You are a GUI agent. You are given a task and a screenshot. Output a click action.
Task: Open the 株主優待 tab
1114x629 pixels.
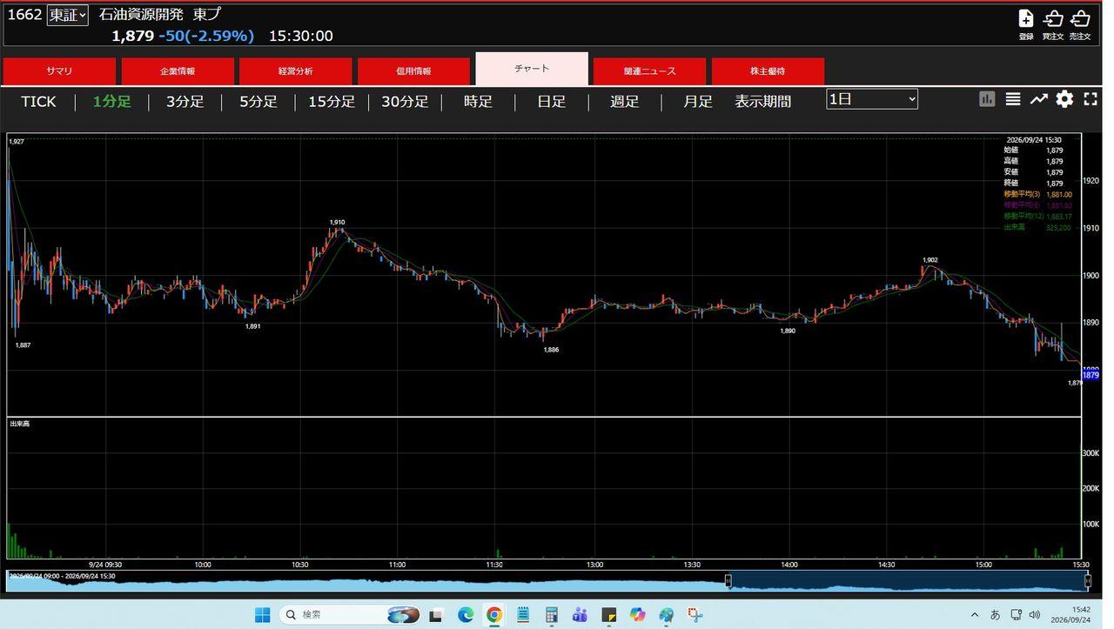coord(768,71)
